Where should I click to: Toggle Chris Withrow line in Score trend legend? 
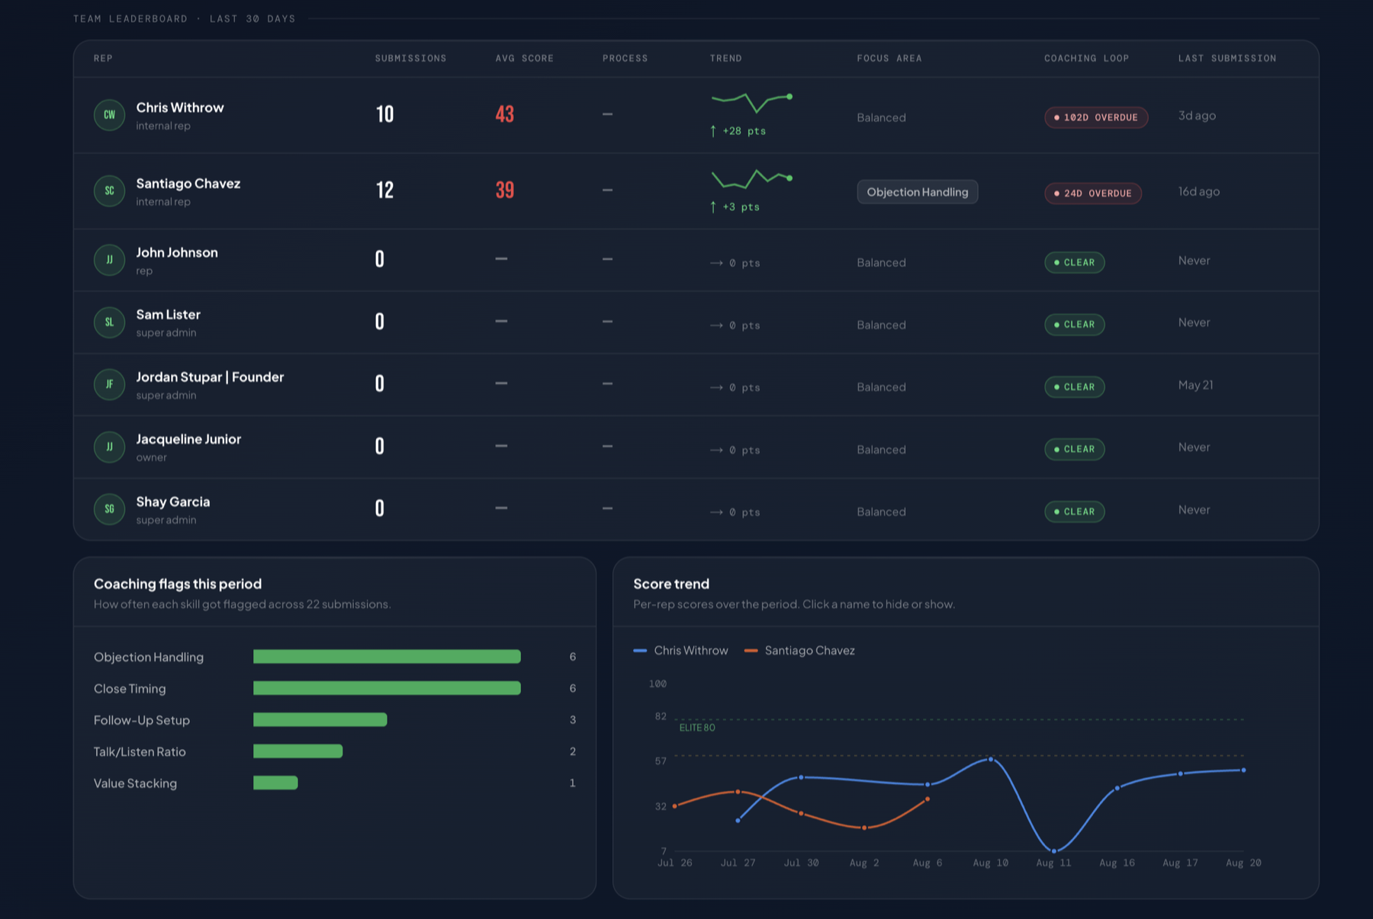click(681, 650)
